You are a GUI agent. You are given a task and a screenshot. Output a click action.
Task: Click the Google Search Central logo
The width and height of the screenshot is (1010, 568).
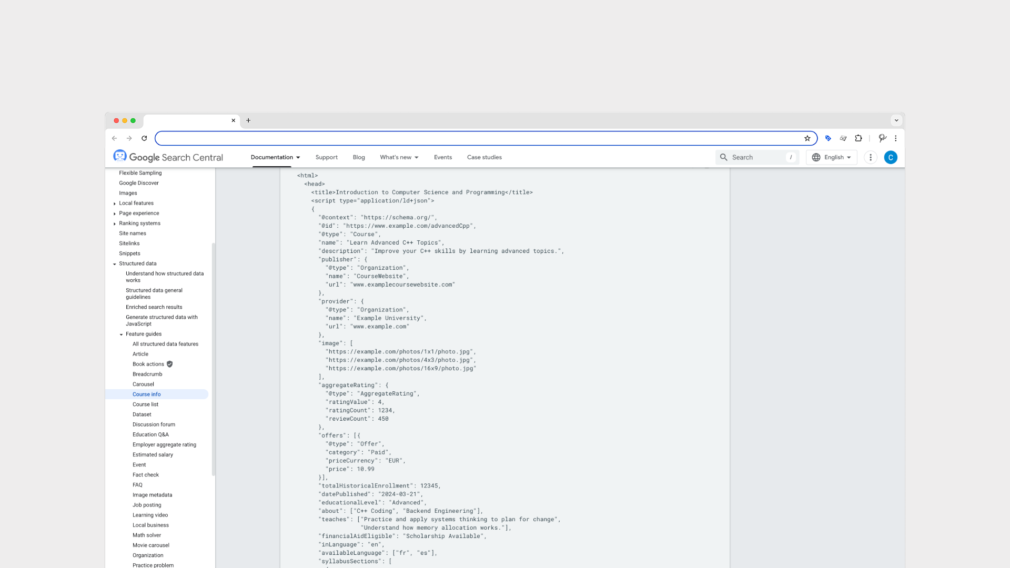coord(168,157)
